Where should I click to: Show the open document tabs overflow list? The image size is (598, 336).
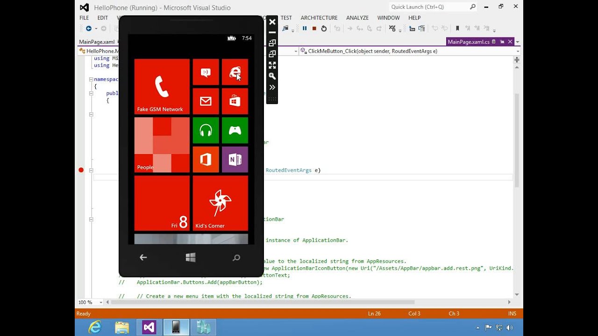click(x=518, y=42)
